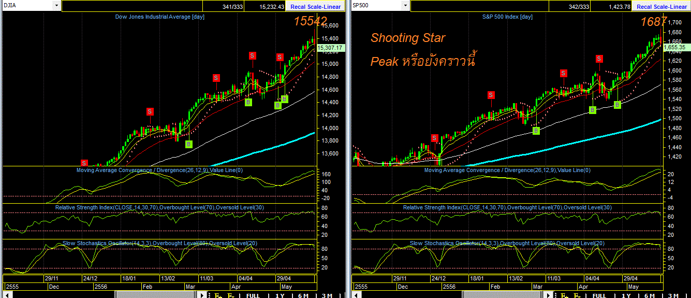
Task: Select the red S marker in December on SP500
Action: click(434, 138)
